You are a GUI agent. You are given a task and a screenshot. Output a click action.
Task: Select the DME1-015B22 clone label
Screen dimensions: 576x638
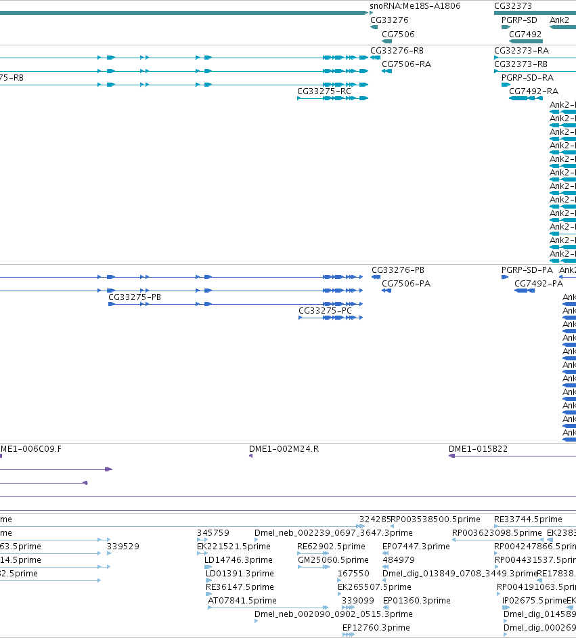(x=478, y=449)
